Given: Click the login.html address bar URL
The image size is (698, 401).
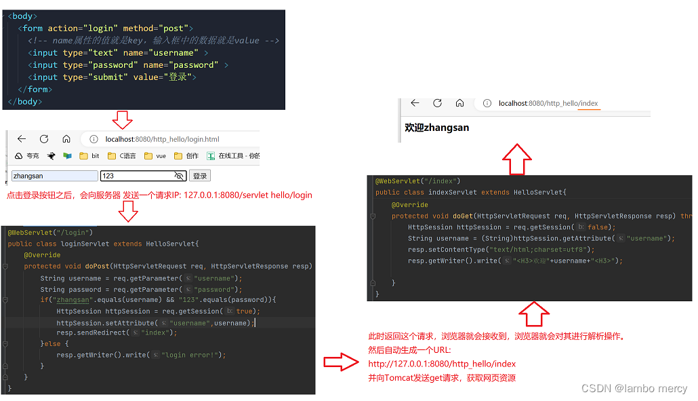Looking at the screenshot, I should coord(162,140).
